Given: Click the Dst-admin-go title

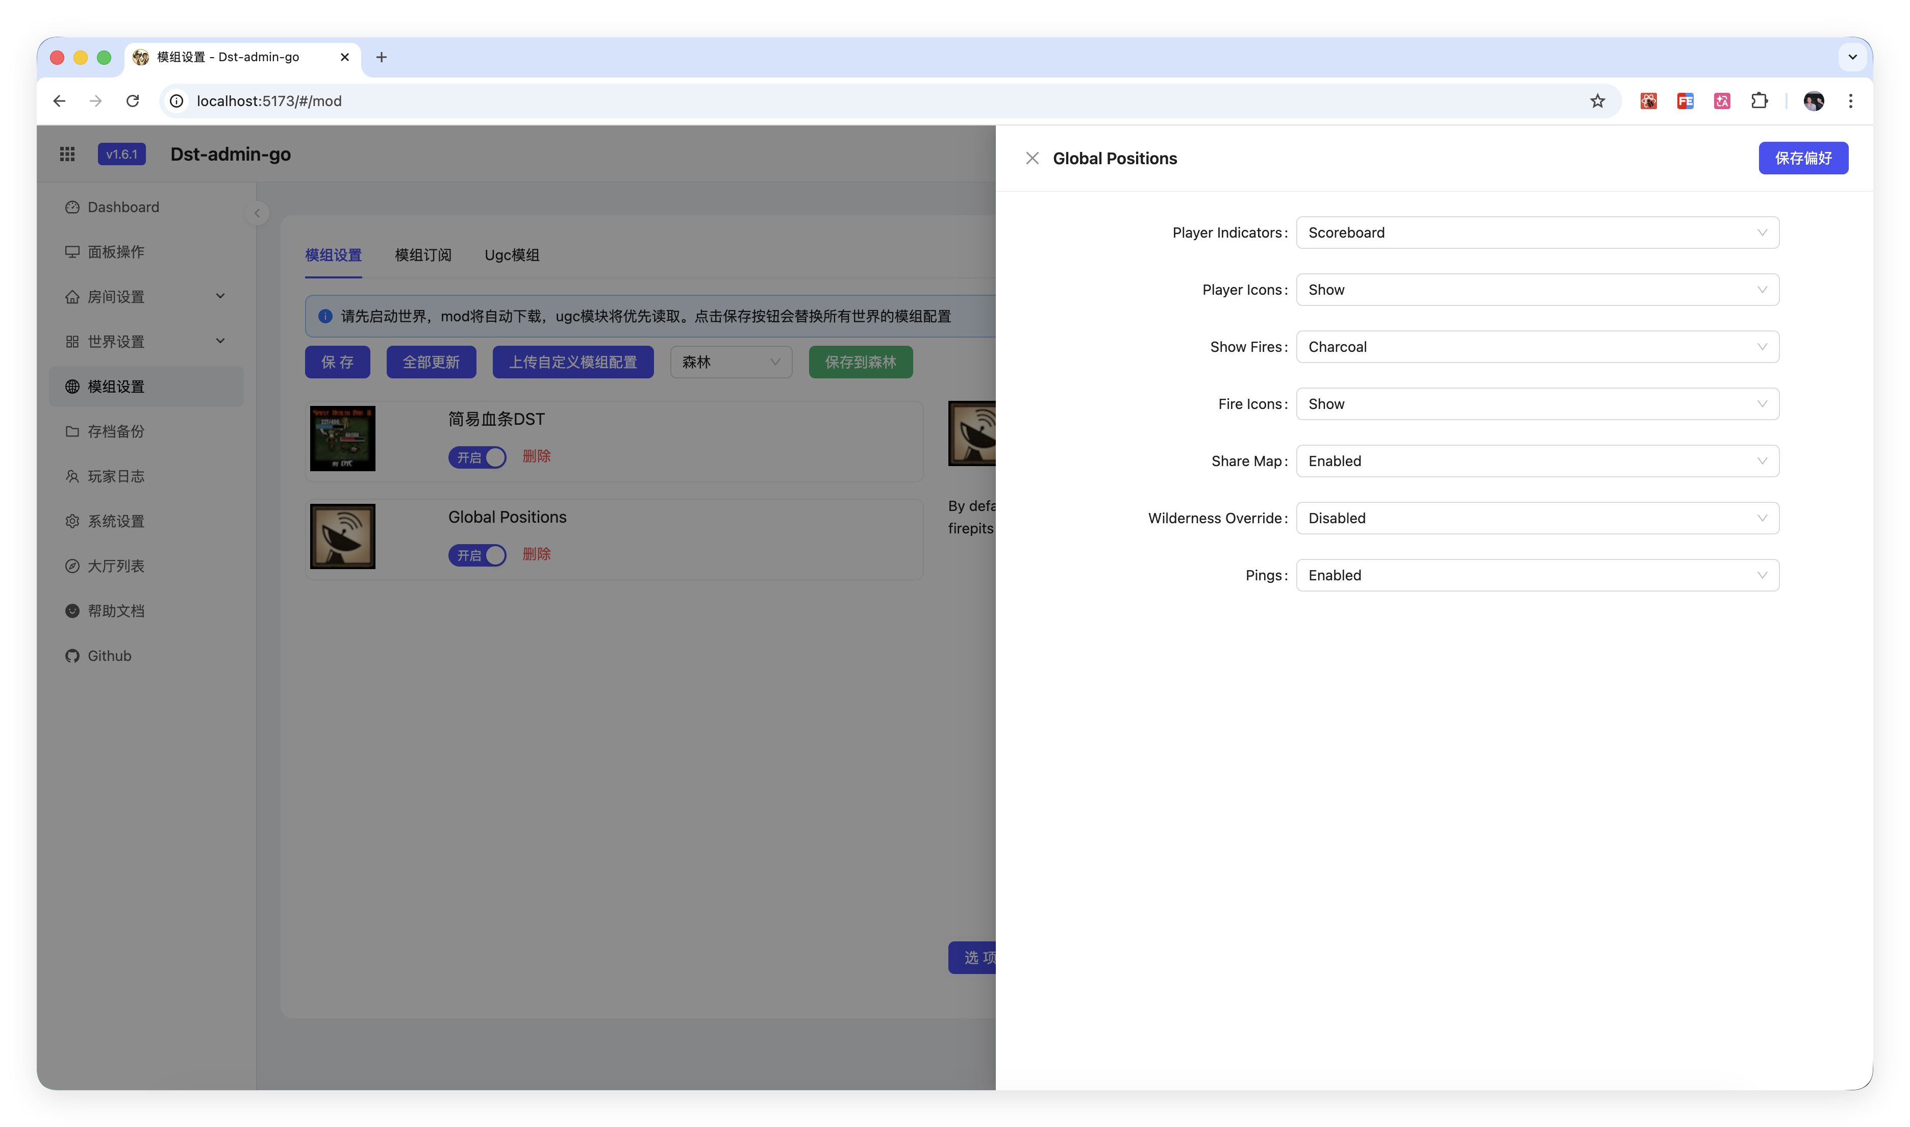Looking at the screenshot, I should point(230,154).
